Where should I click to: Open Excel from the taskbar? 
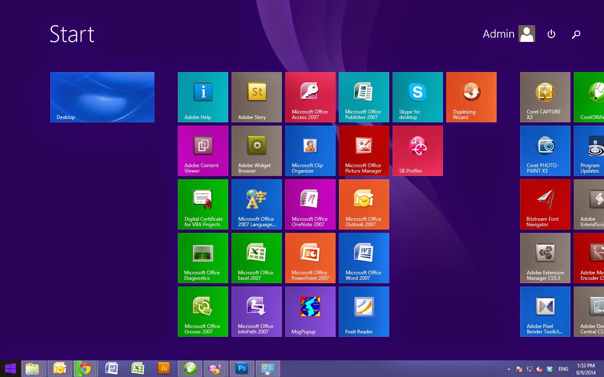click(138, 369)
